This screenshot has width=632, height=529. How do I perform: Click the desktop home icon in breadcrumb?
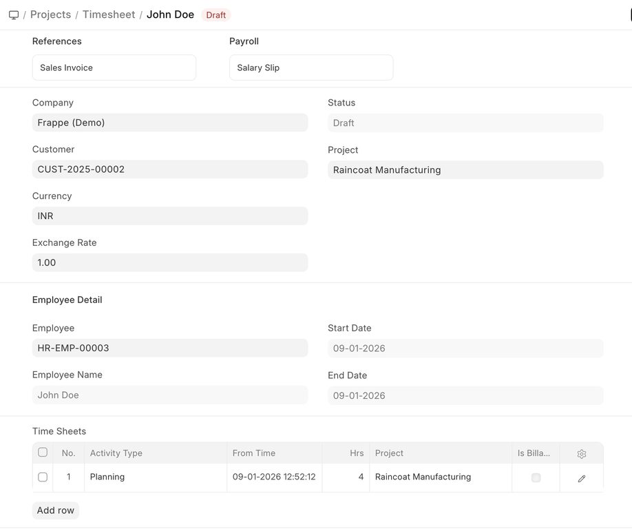[14, 14]
